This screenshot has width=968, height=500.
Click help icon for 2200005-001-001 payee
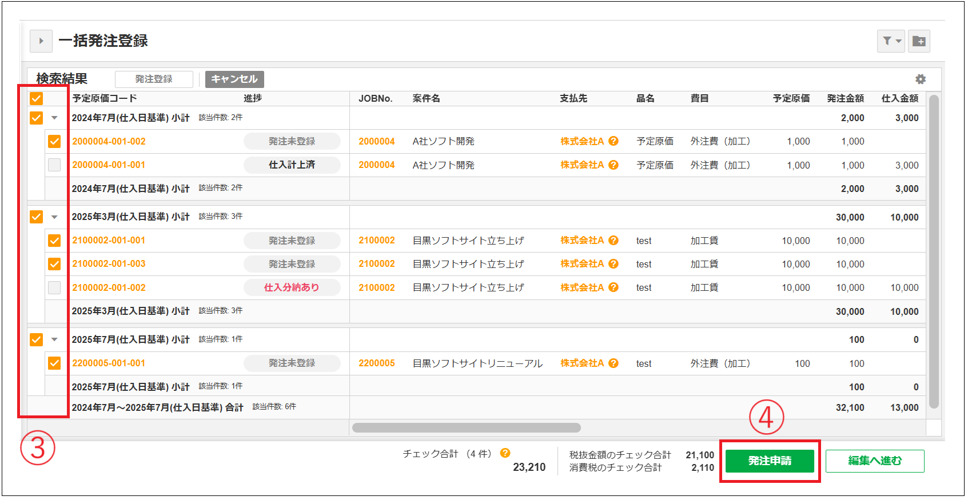coord(614,363)
